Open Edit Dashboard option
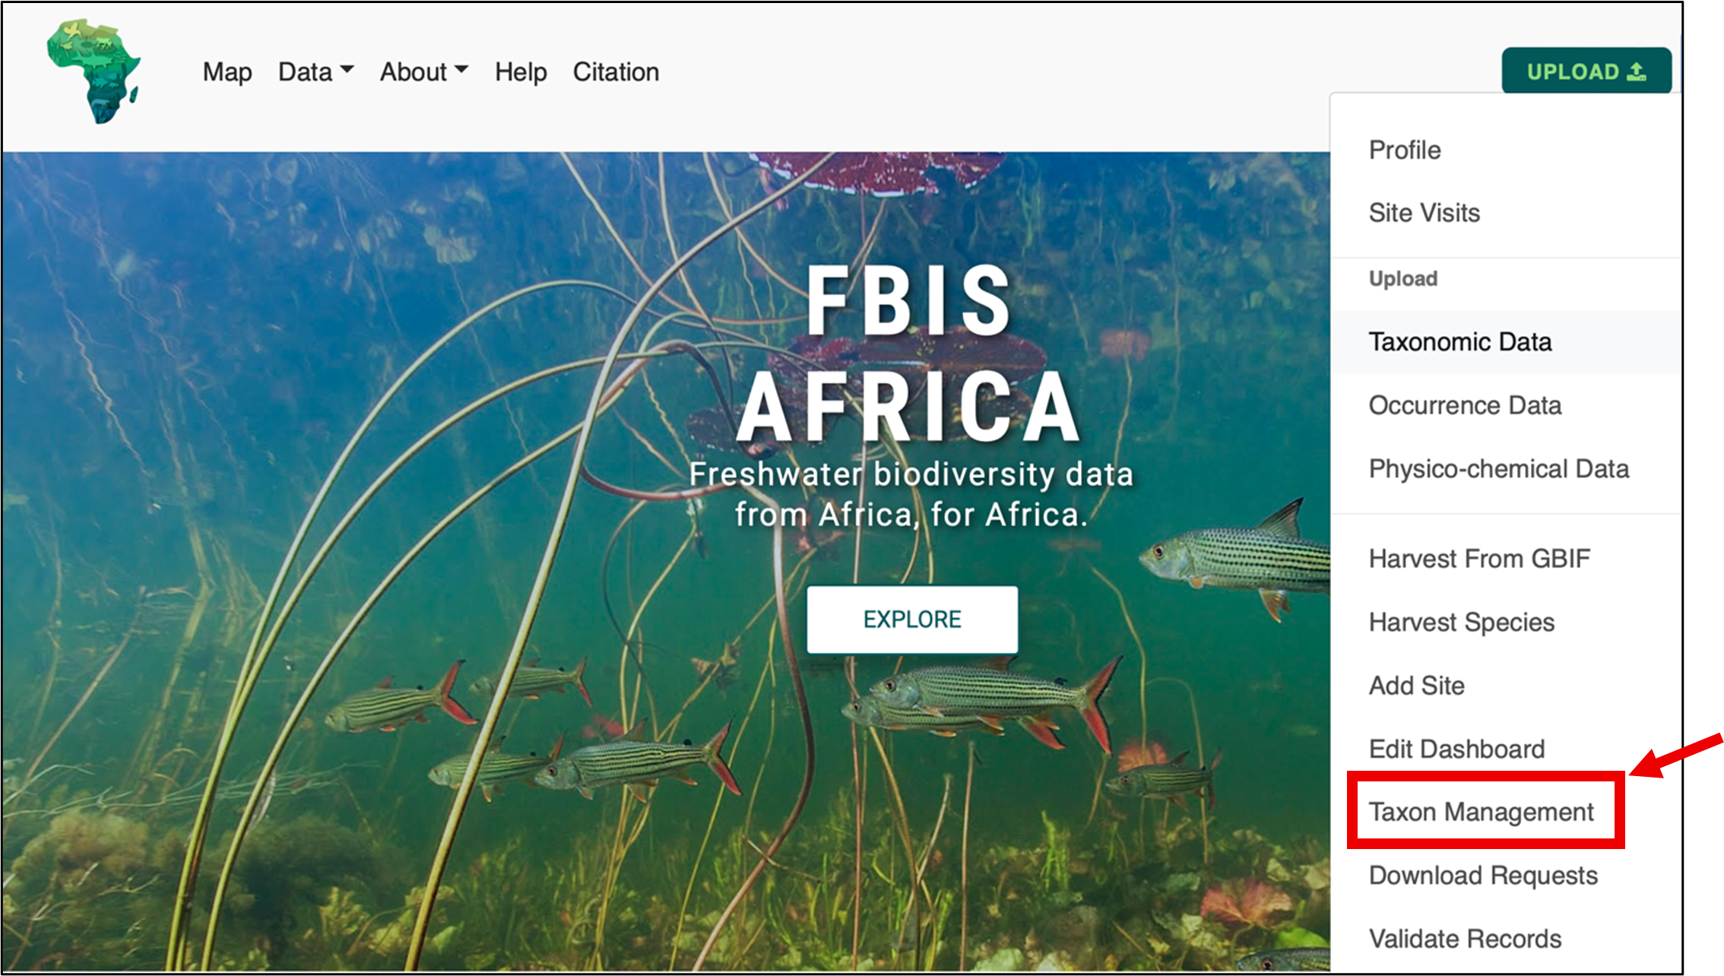The width and height of the screenshot is (1724, 976). point(1456,749)
